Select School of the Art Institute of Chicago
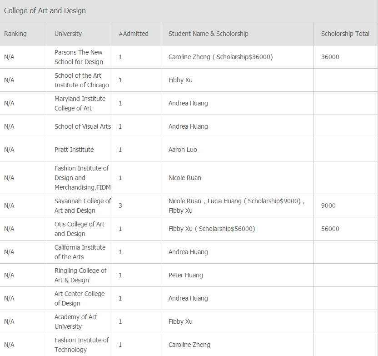 (x=81, y=80)
